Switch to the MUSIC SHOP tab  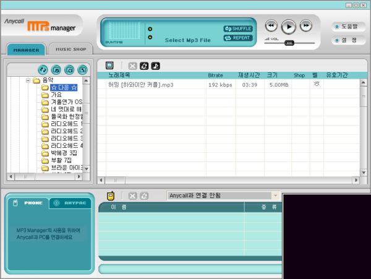70,49
